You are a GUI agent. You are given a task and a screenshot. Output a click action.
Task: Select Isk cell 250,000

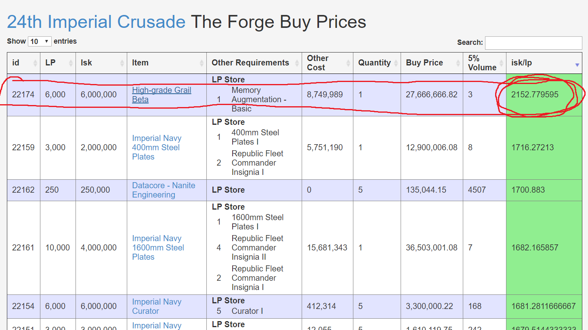pos(95,190)
